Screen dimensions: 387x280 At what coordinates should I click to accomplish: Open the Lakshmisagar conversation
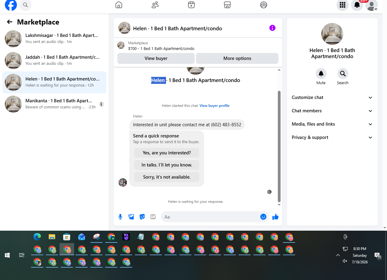click(x=54, y=39)
